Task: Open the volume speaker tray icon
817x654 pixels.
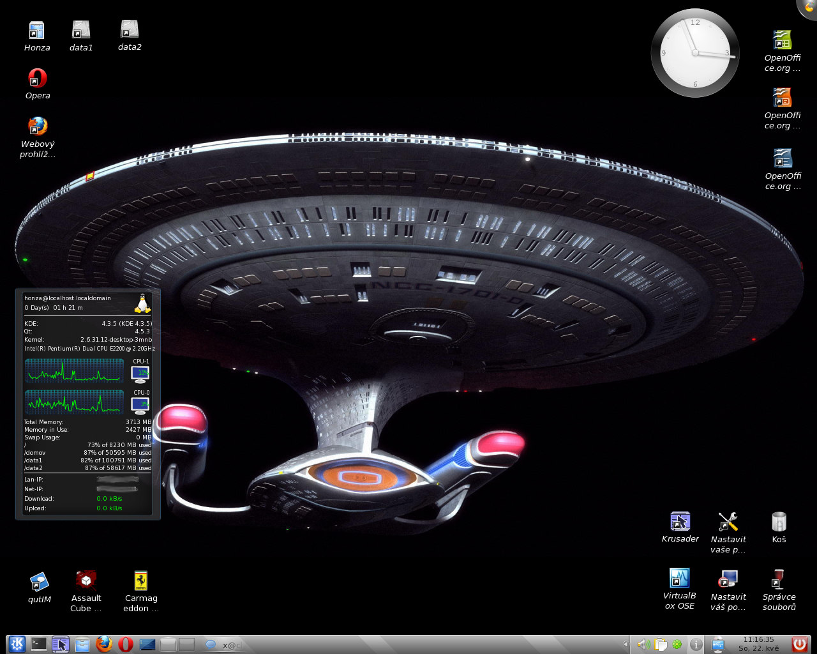Action: (643, 644)
